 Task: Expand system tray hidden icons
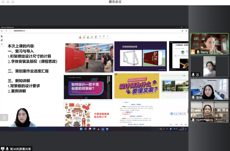pyautogui.click(x=159, y=129)
